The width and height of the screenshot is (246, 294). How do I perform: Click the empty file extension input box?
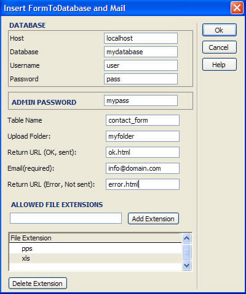[66, 218]
